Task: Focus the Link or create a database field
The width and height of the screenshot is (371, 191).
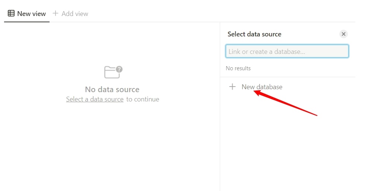Action: [287, 51]
